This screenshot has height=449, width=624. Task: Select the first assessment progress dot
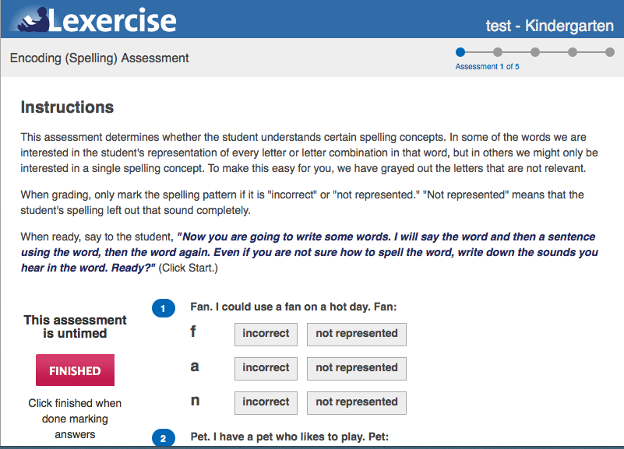(460, 53)
